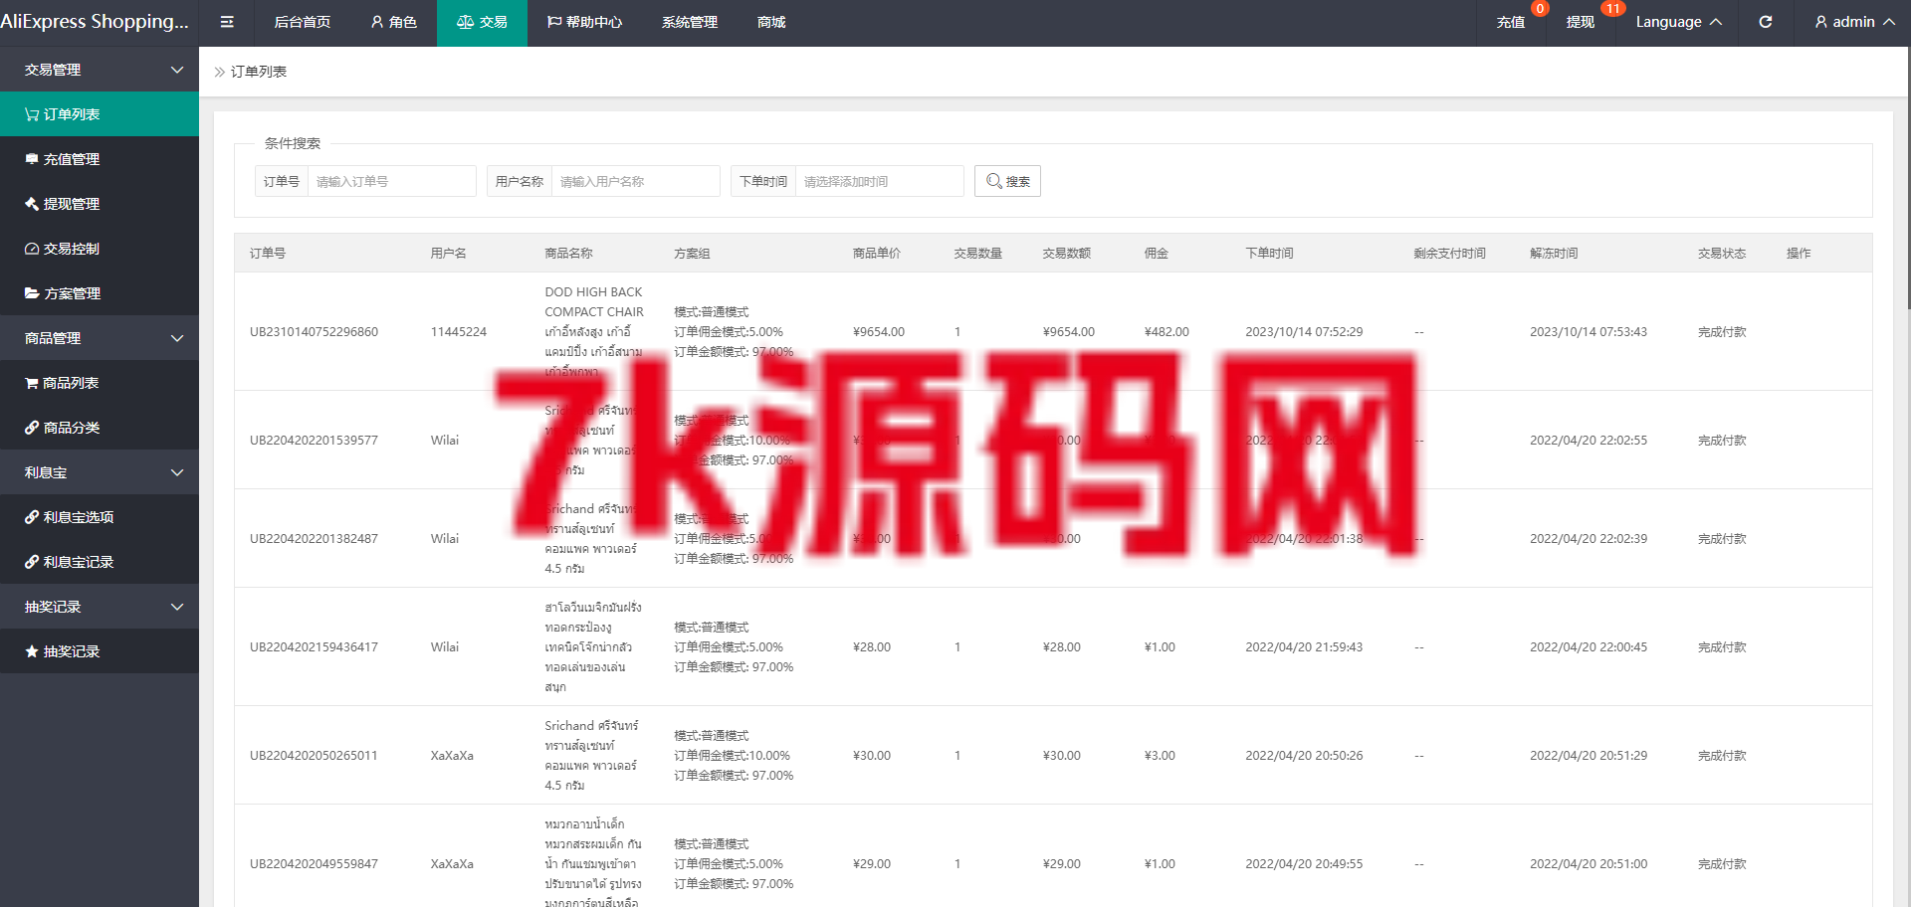The width and height of the screenshot is (1911, 907).
Task: Click the refresh icon in top bar
Action: point(1765,22)
